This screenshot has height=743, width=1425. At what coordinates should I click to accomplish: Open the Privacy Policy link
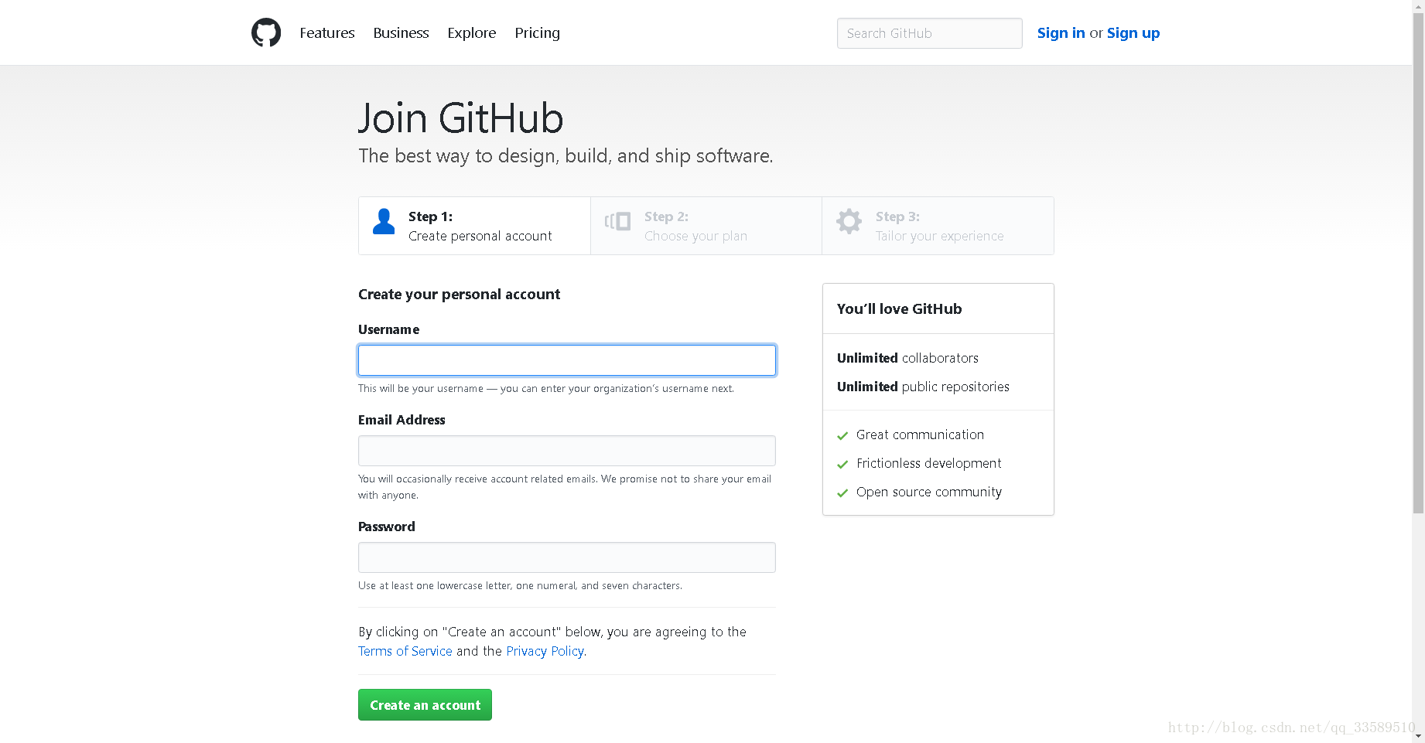pos(545,651)
